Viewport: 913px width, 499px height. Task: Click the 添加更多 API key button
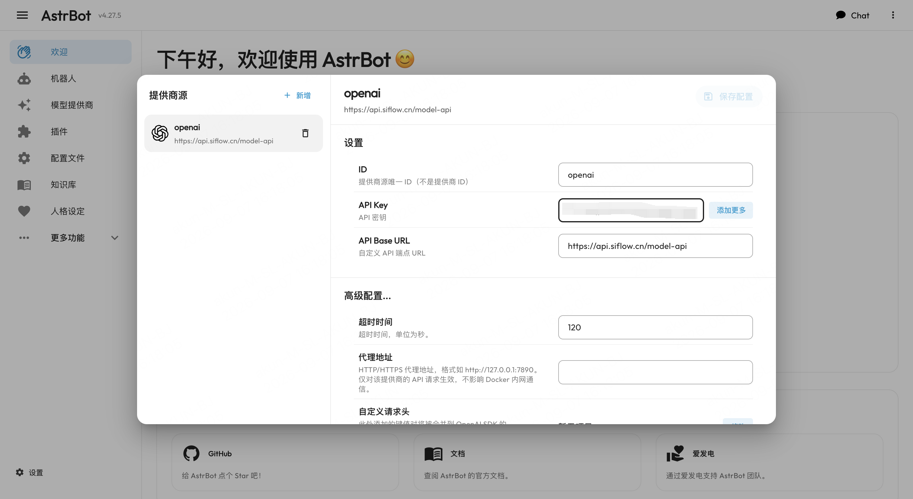point(731,210)
